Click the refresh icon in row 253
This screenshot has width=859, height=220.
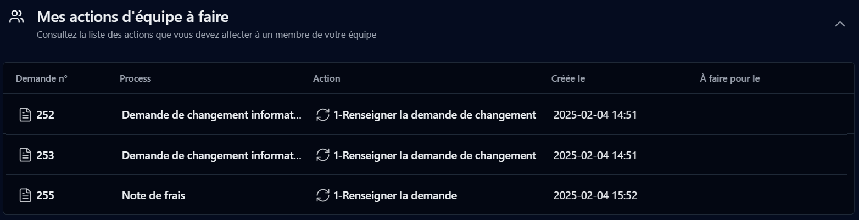click(x=323, y=155)
